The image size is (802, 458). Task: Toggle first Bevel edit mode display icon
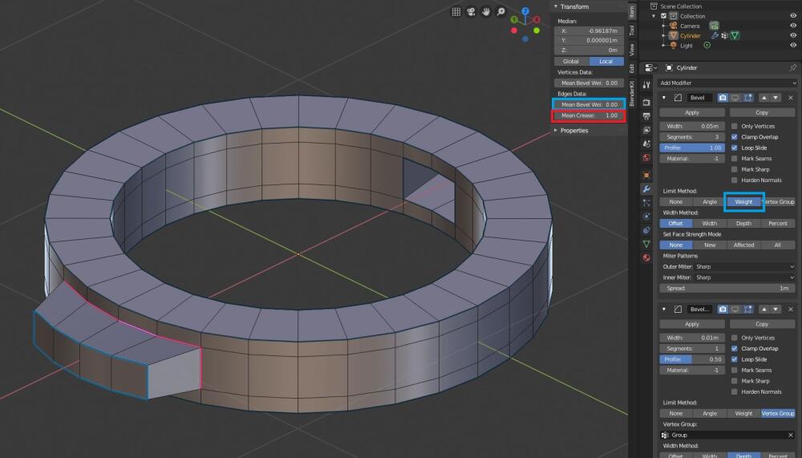click(x=747, y=98)
